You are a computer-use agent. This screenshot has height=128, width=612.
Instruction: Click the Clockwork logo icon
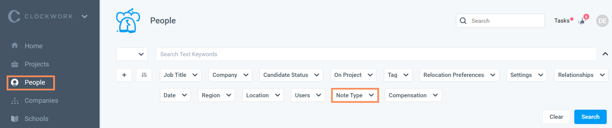pos(14,16)
